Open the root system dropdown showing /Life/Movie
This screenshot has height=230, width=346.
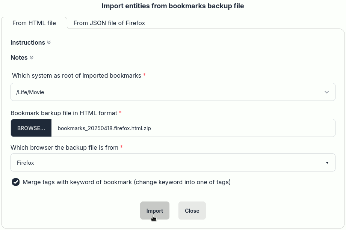pyautogui.click(x=173, y=92)
